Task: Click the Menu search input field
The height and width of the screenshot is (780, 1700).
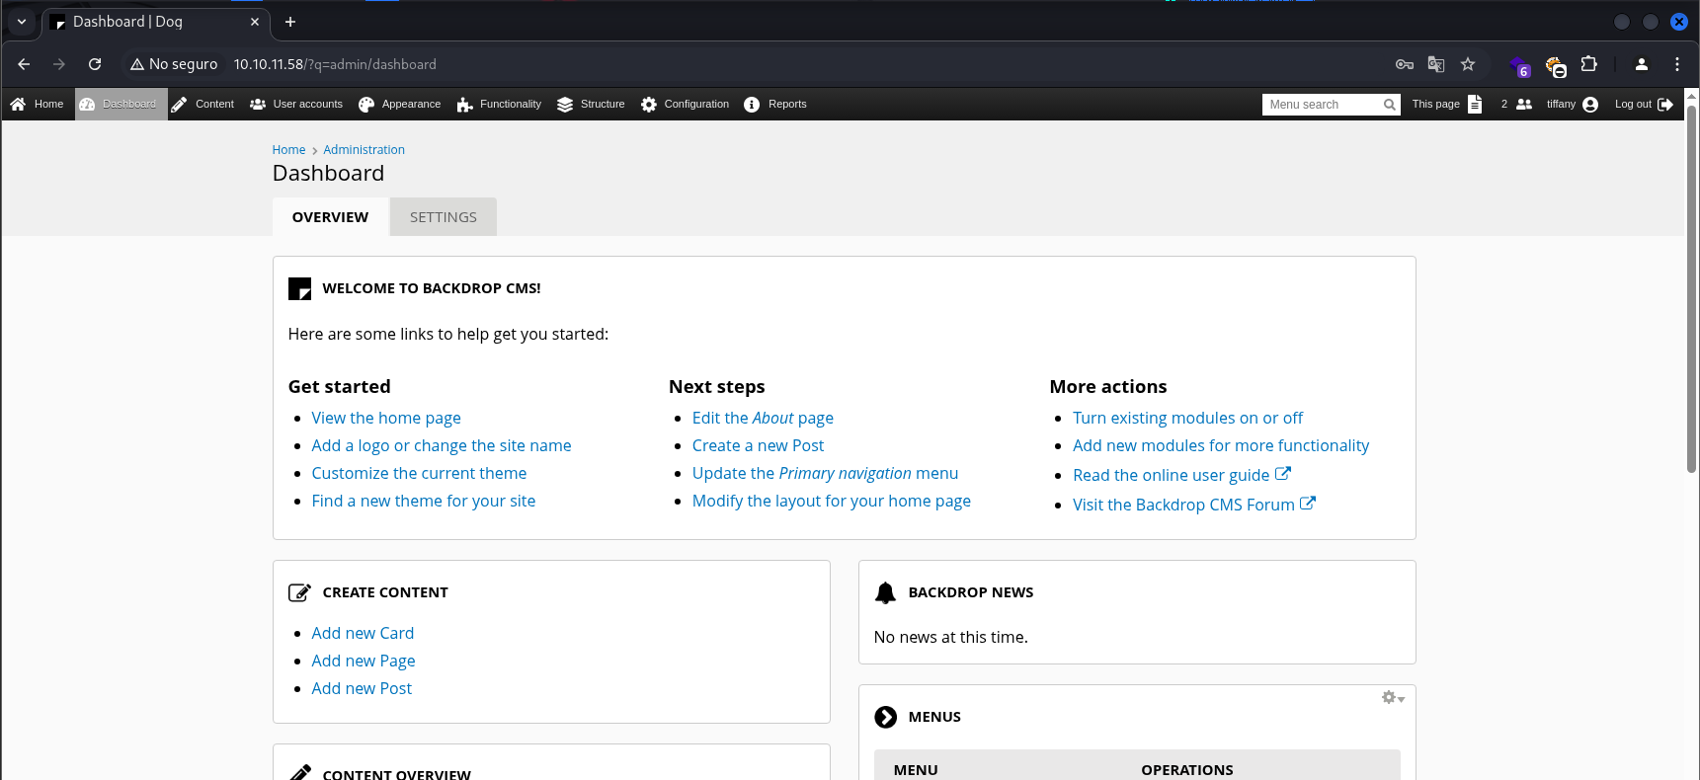Action: coord(1323,105)
